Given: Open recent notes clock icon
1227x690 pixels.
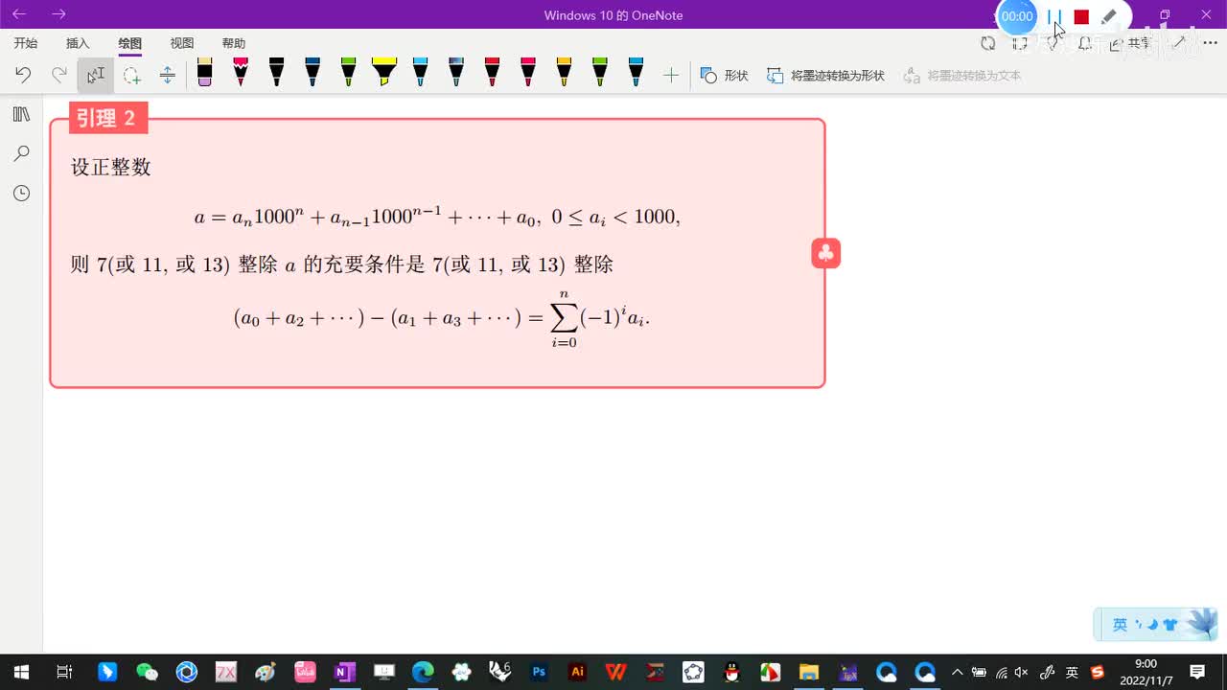Looking at the screenshot, I should 21,193.
